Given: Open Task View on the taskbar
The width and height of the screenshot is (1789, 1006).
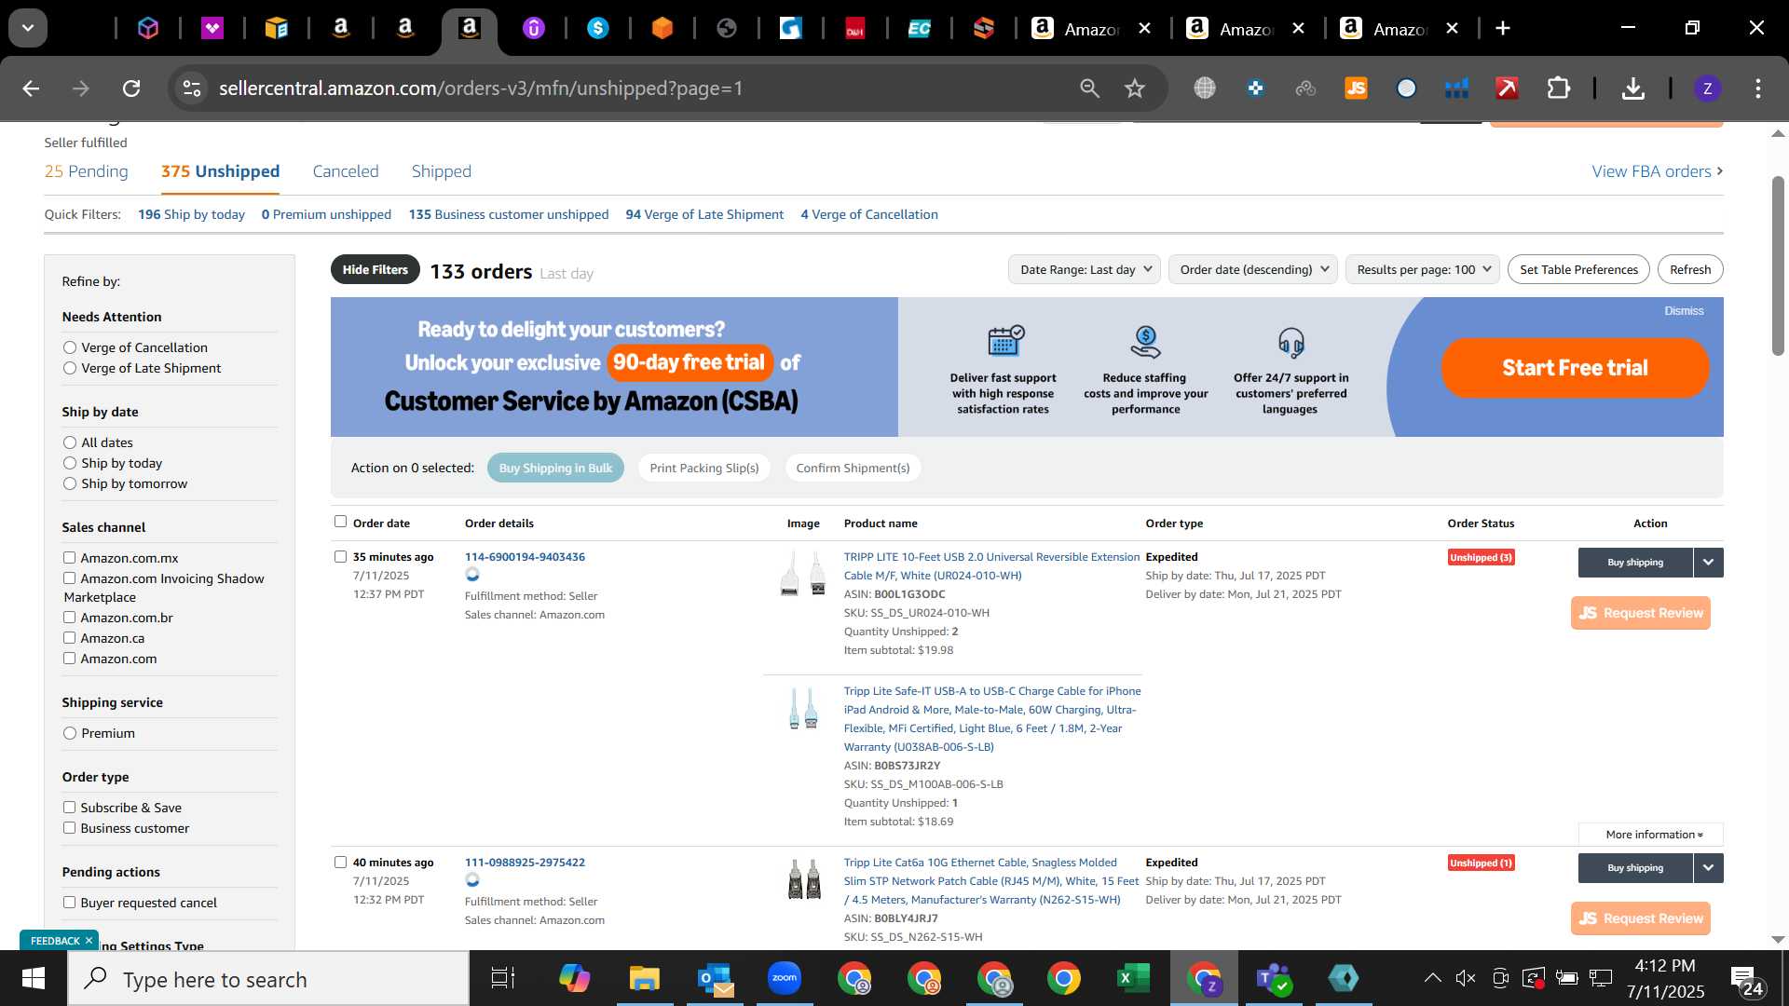Looking at the screenshot, I should pos(503,979).
